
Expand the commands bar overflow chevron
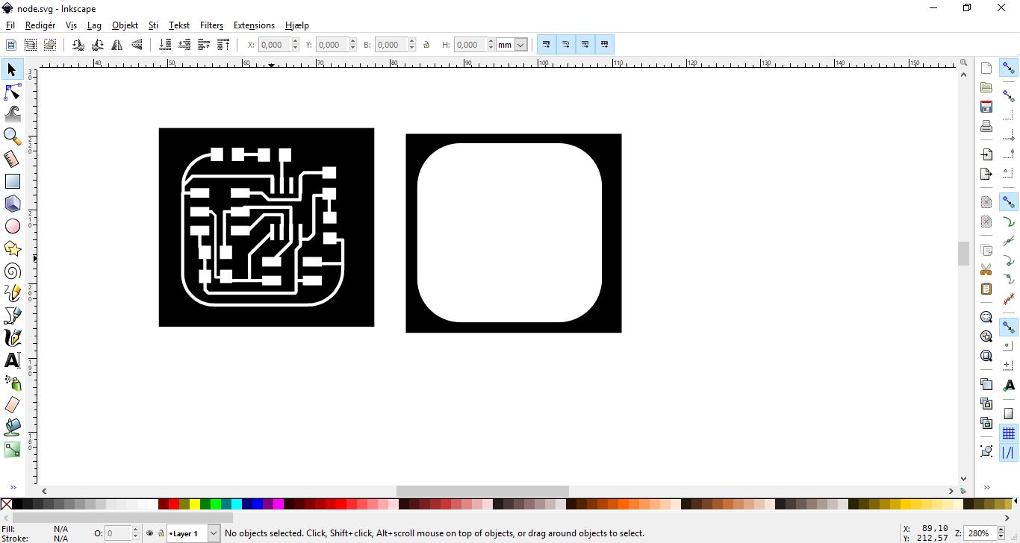986,488
